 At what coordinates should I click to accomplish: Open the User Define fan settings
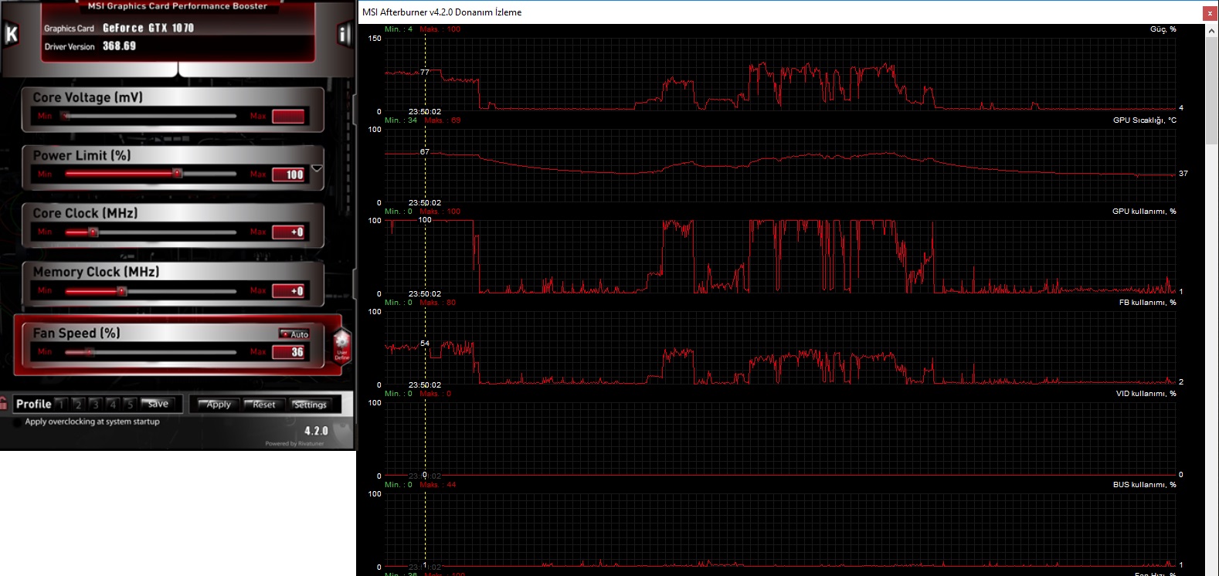(342, 346)
